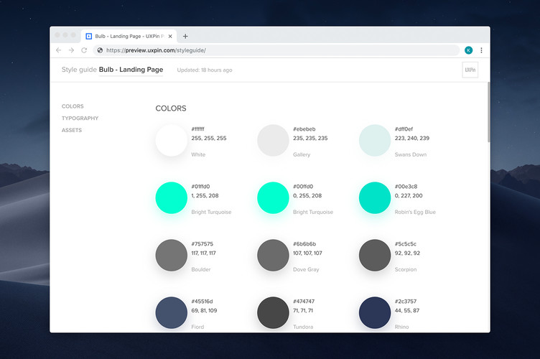This screenshot has width=540, height=359.
Task: Click the address bar URL field
Action: click(x=276, y=50)
